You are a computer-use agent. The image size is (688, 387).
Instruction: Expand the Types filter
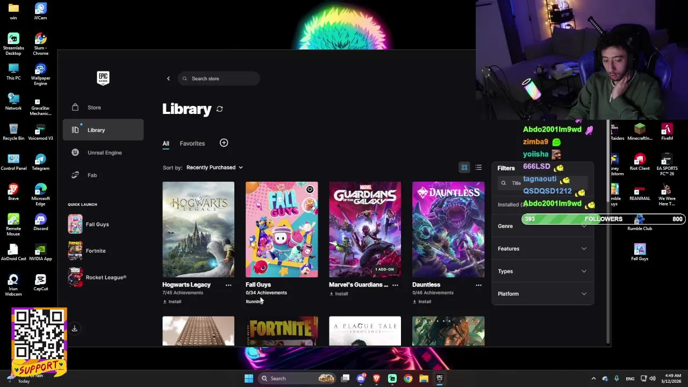pos(542,271)
